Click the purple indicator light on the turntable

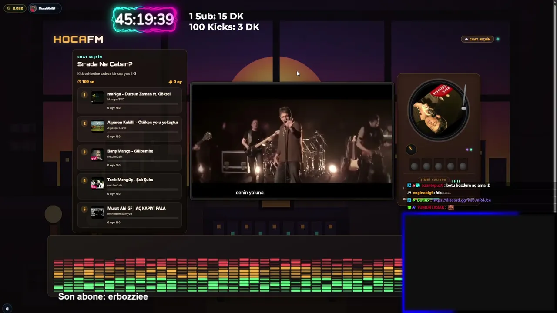tap(467, 150)
